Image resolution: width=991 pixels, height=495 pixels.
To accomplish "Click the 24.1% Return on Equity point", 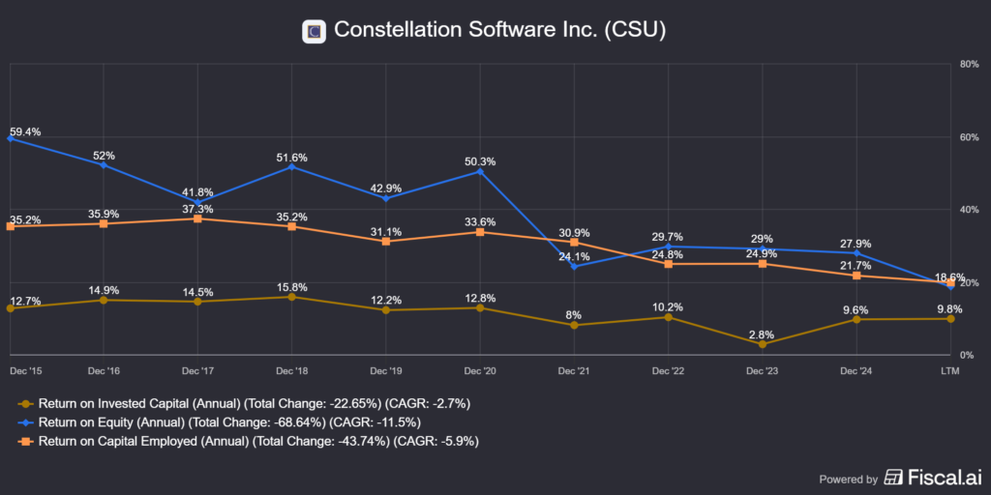I will (x=574, y=267).
